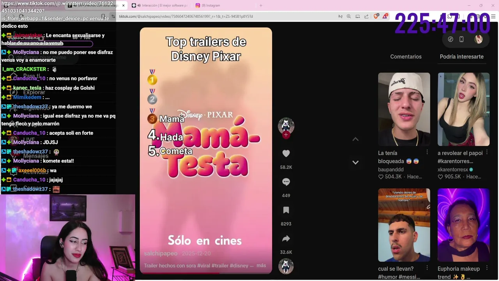499x281 pixels.
Task: Click the zoom magnifier icon in address bar
Action: (349, 16)
